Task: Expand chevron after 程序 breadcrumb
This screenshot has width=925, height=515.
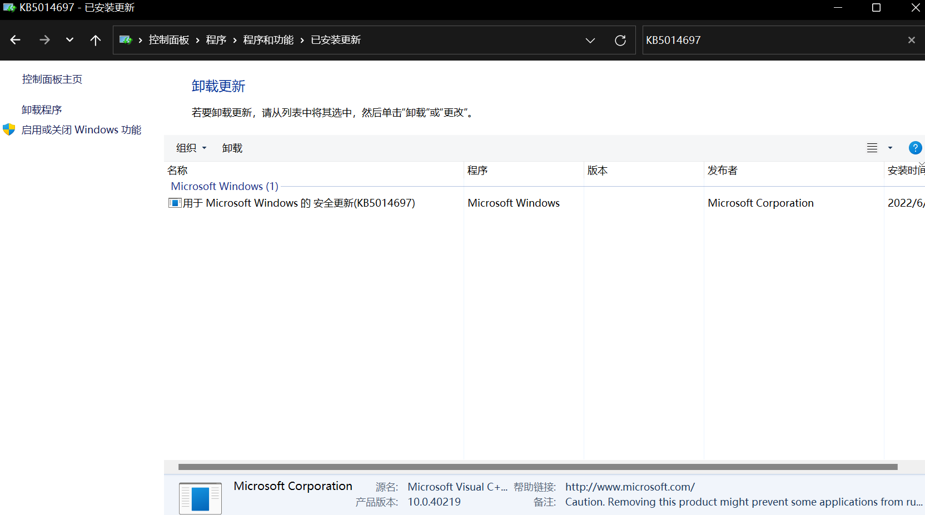Action: click(x=235, y=40)
